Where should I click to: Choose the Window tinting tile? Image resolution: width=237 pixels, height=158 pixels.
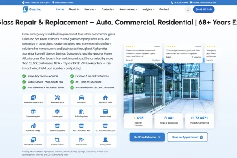point(105,113)
